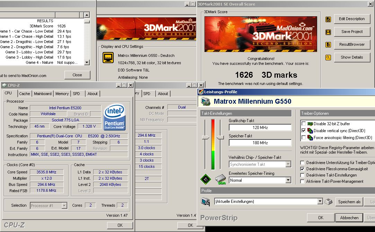Click the Show Details magnifier icon

(x=328, y=58)
